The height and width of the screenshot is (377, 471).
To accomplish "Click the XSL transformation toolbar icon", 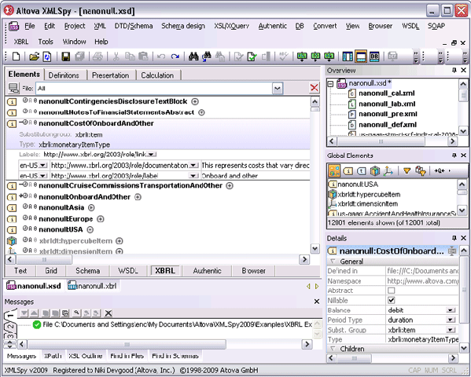I will pyautogui.click(x=302, y=57).
